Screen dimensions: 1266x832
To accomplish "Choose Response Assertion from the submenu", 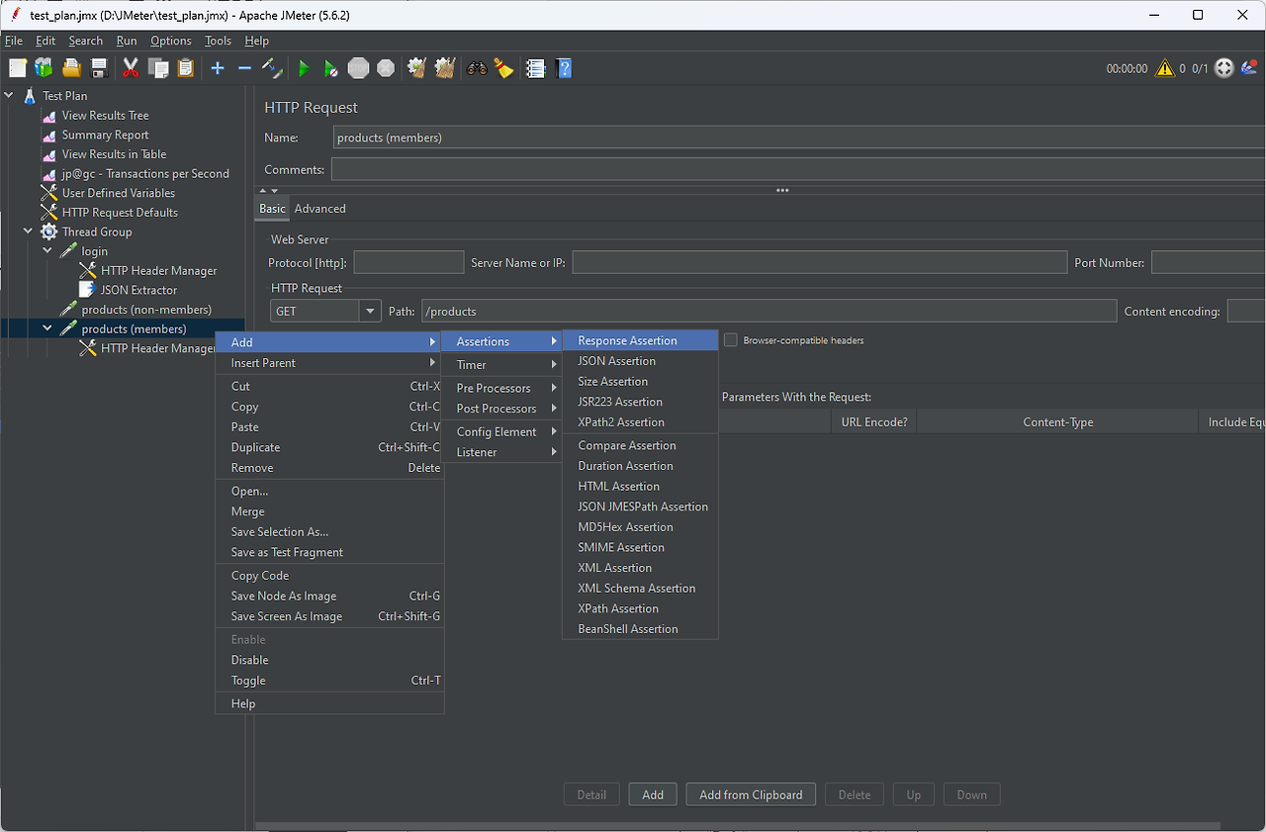I will (640, 340).
